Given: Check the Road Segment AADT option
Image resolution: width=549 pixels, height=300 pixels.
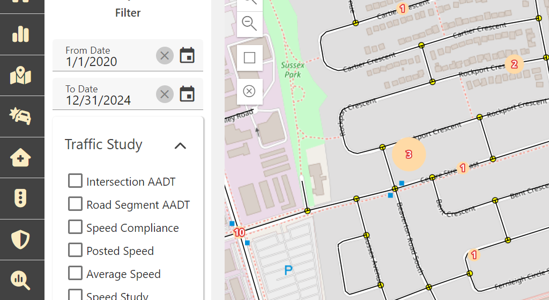Looking at the screenshot, I should click(75, 204).
